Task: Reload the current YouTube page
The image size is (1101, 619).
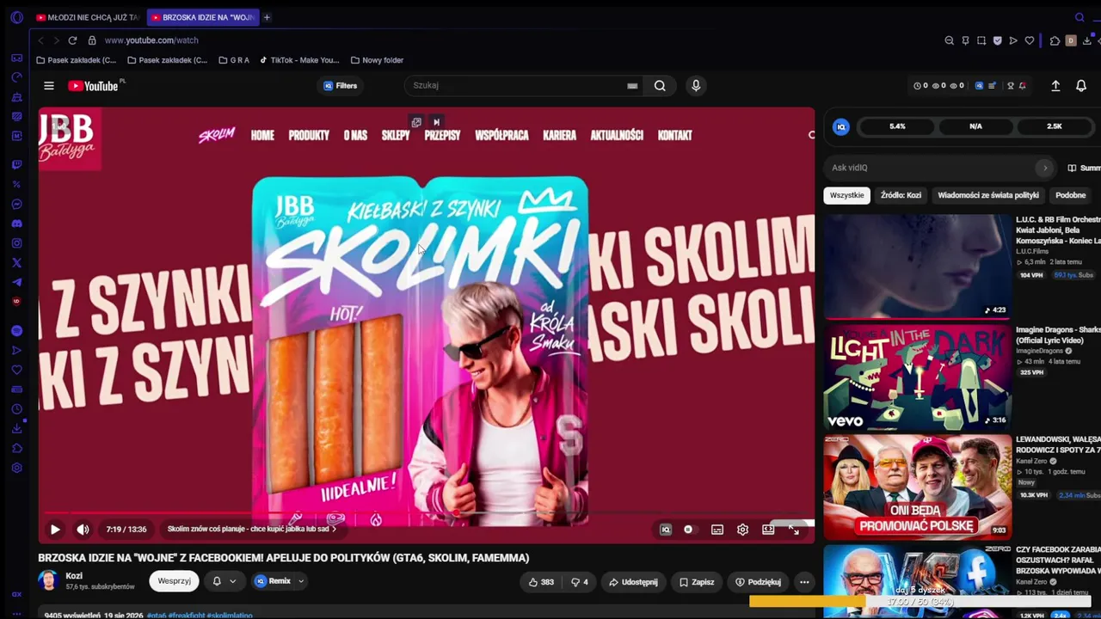Action: [x=72, y=40]
